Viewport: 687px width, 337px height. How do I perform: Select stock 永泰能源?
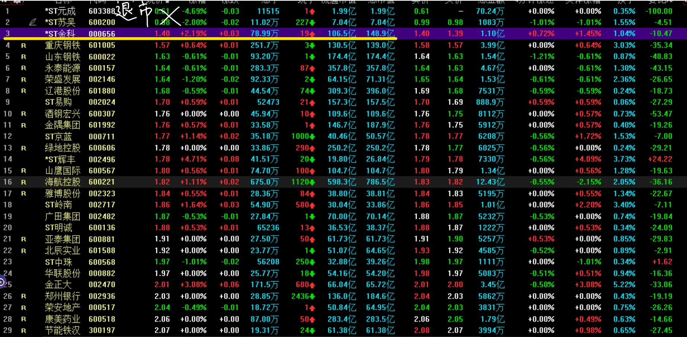[63, 68]
